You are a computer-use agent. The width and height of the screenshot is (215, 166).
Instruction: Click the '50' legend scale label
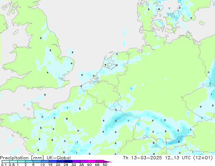(105, 165)
